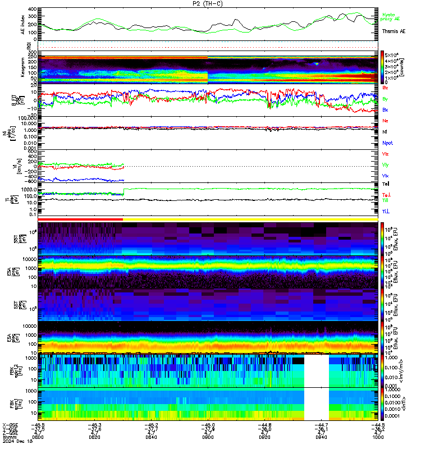
Task: Click the white data gap in FBK scm1 panel
Action: click(317, 404)
